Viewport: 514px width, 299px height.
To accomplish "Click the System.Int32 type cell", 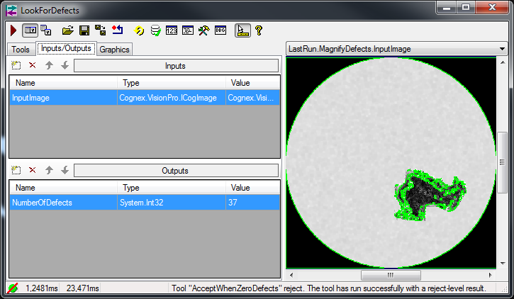I will click(x=172, y=203).
